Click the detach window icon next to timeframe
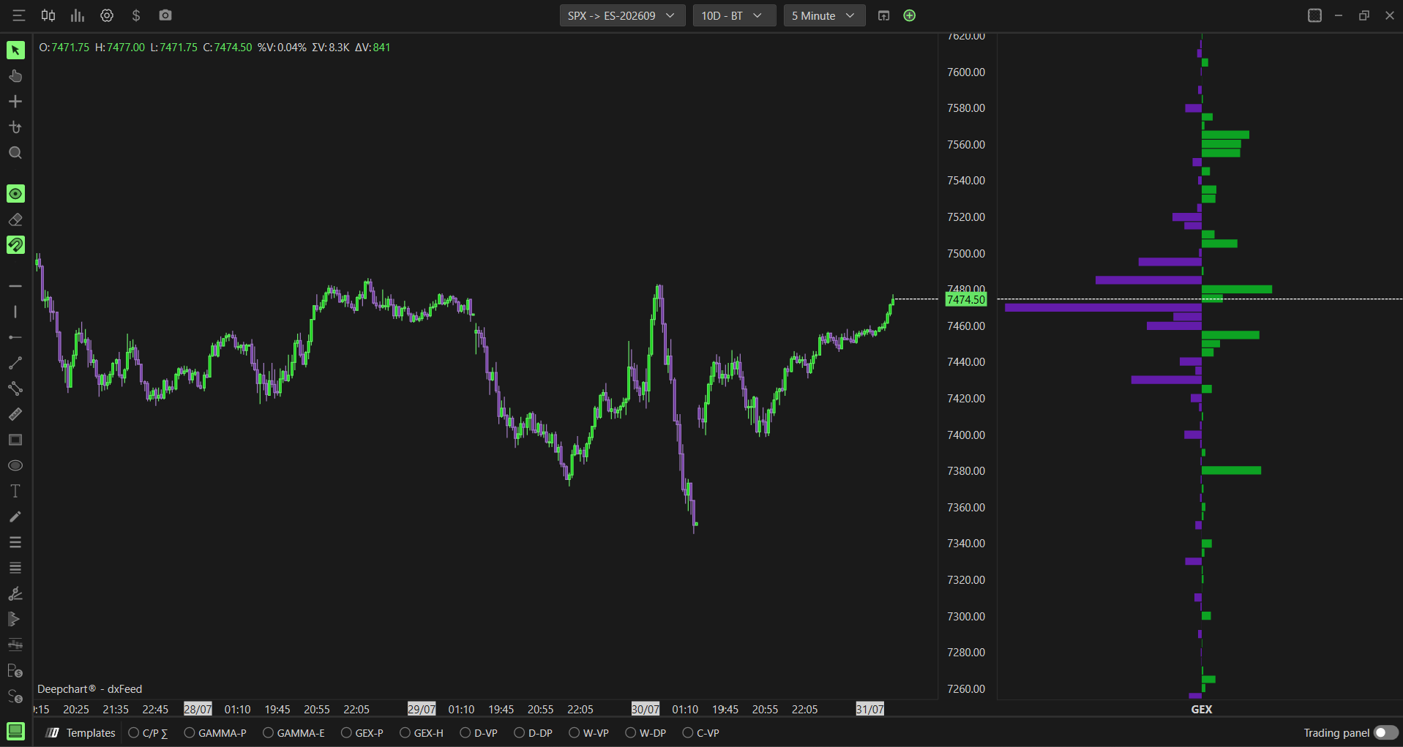Viewport: 1403px width, 747px height. 884,15
